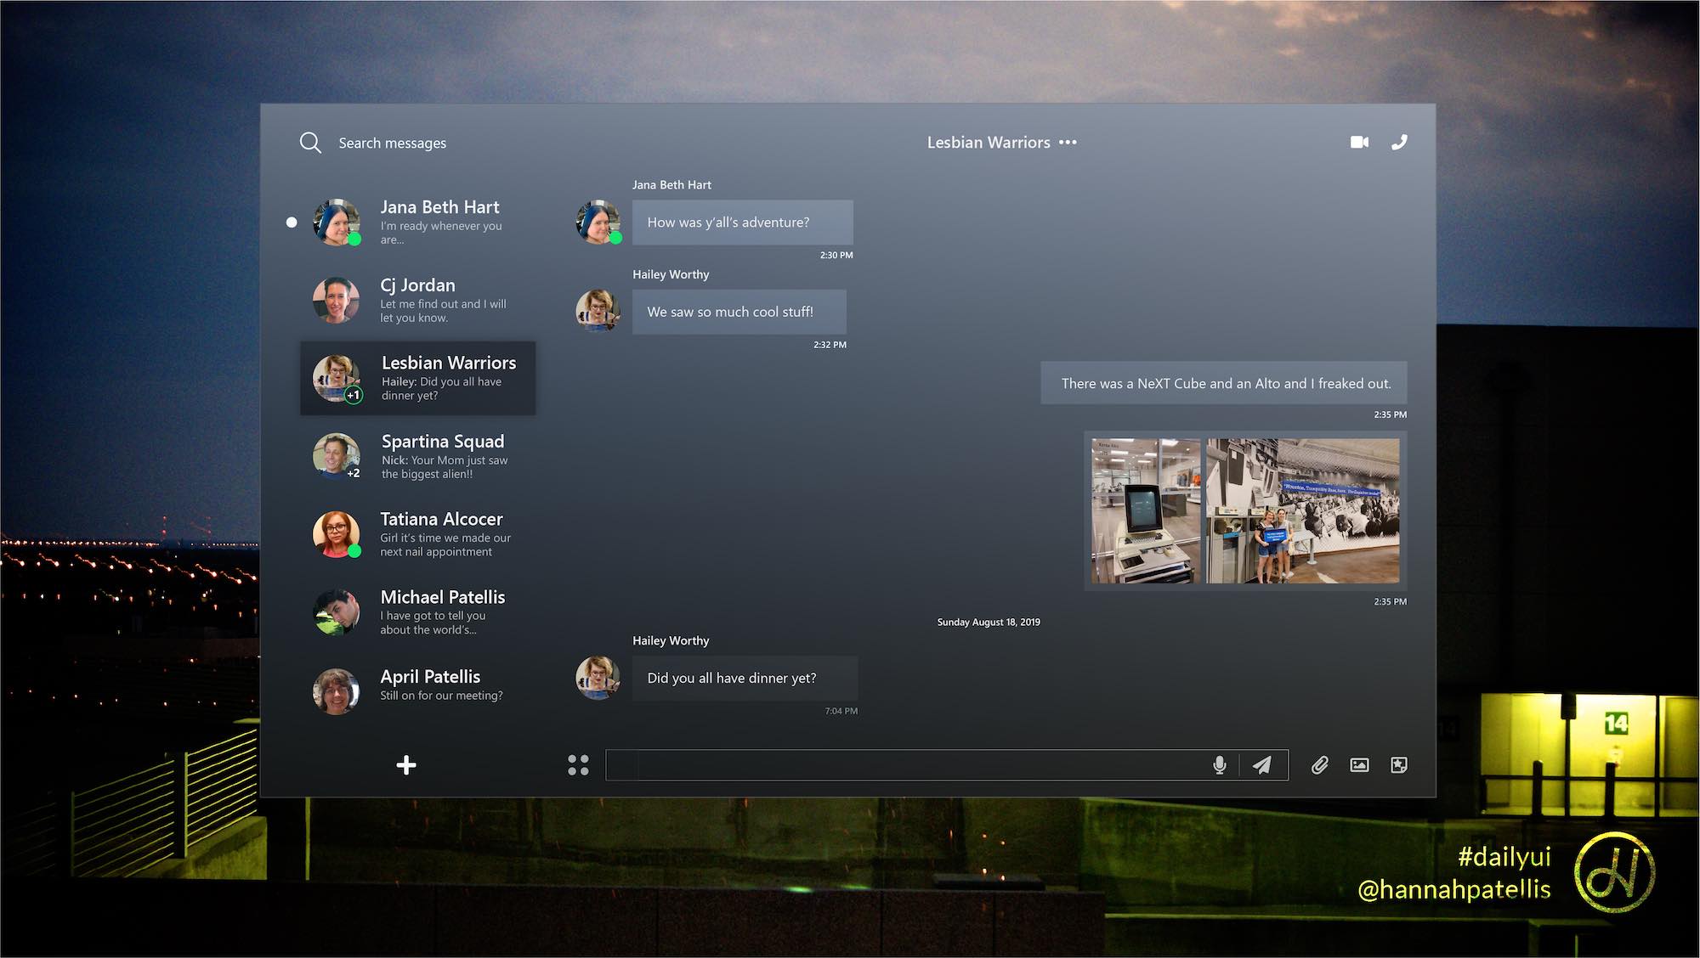Select Cj Jordan conversation
Viewport: 1700px width, 958px height.
click(416, 300)
